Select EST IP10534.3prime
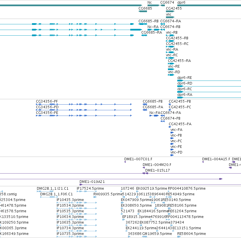Screen dimensions: 241x238 point(70,205)
